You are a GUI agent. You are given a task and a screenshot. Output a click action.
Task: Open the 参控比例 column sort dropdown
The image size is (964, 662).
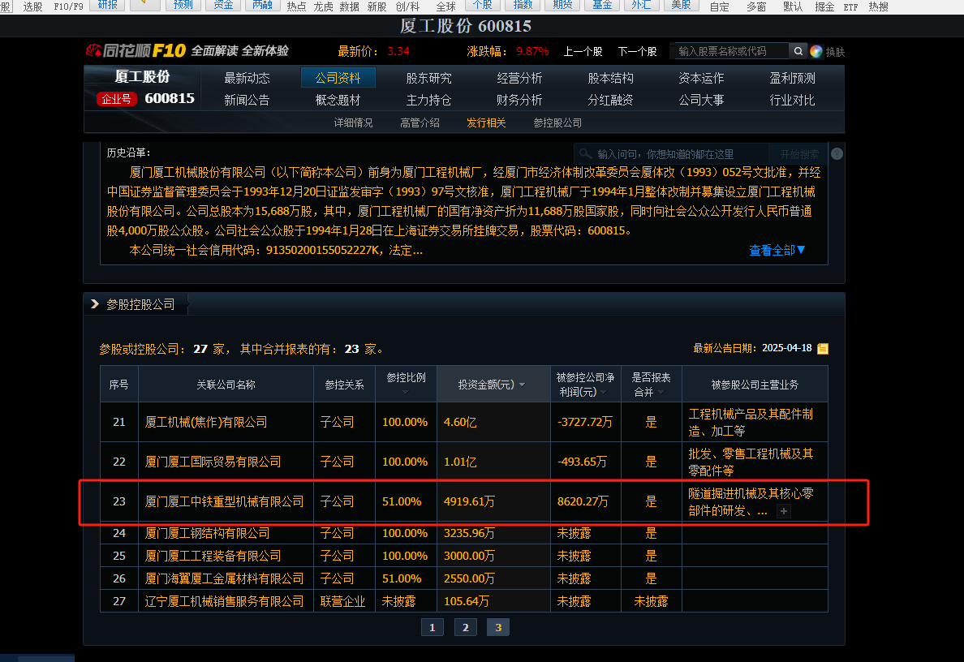pyautogui.click(x=405, y=393)
